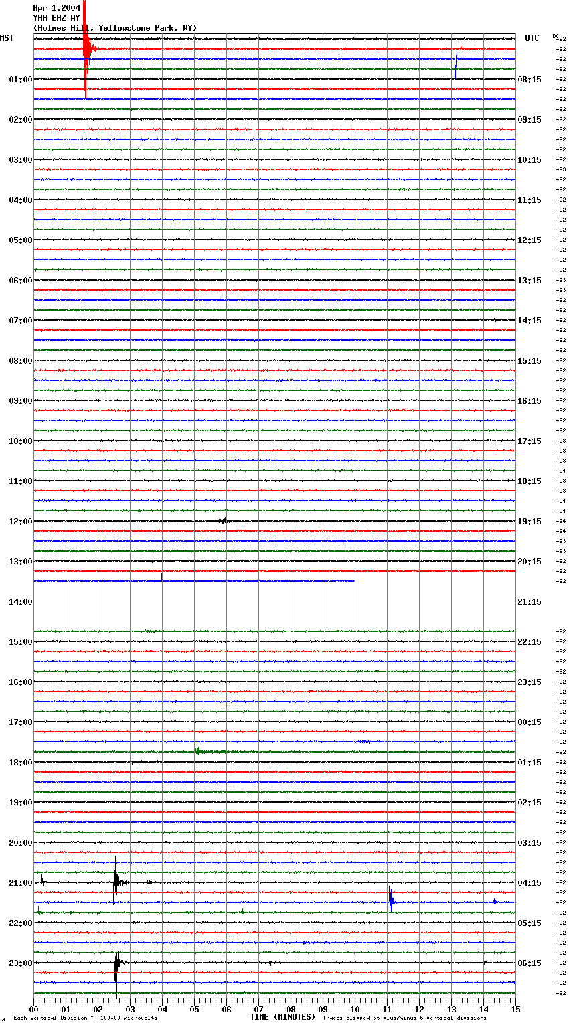The image size is (569, 1027).
Task: Select the 05 minute axis tick label
Action: point(194,1009)
